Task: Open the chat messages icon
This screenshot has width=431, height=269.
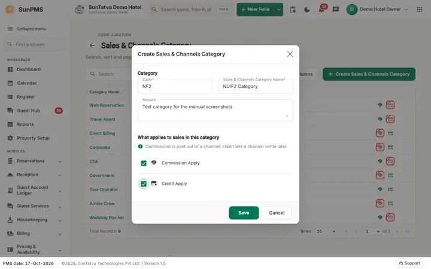Action: tap(336, 10)
